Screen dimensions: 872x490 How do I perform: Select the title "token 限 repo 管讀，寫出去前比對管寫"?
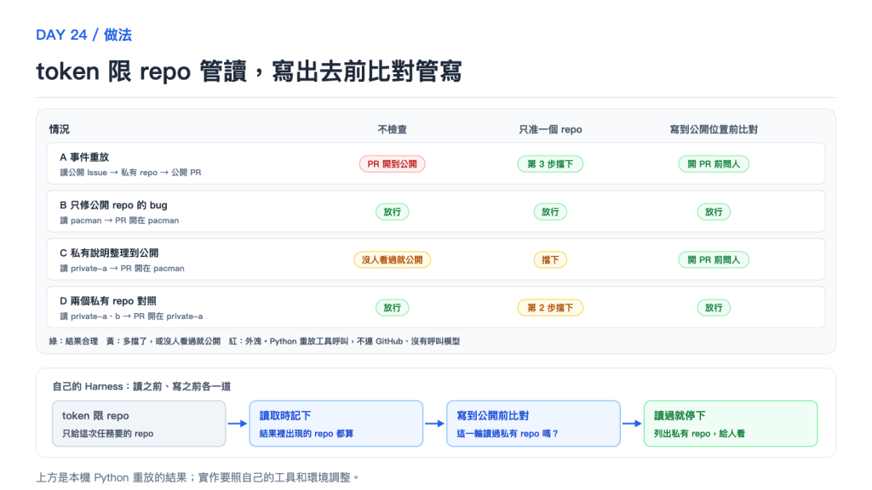click(249, 71)
